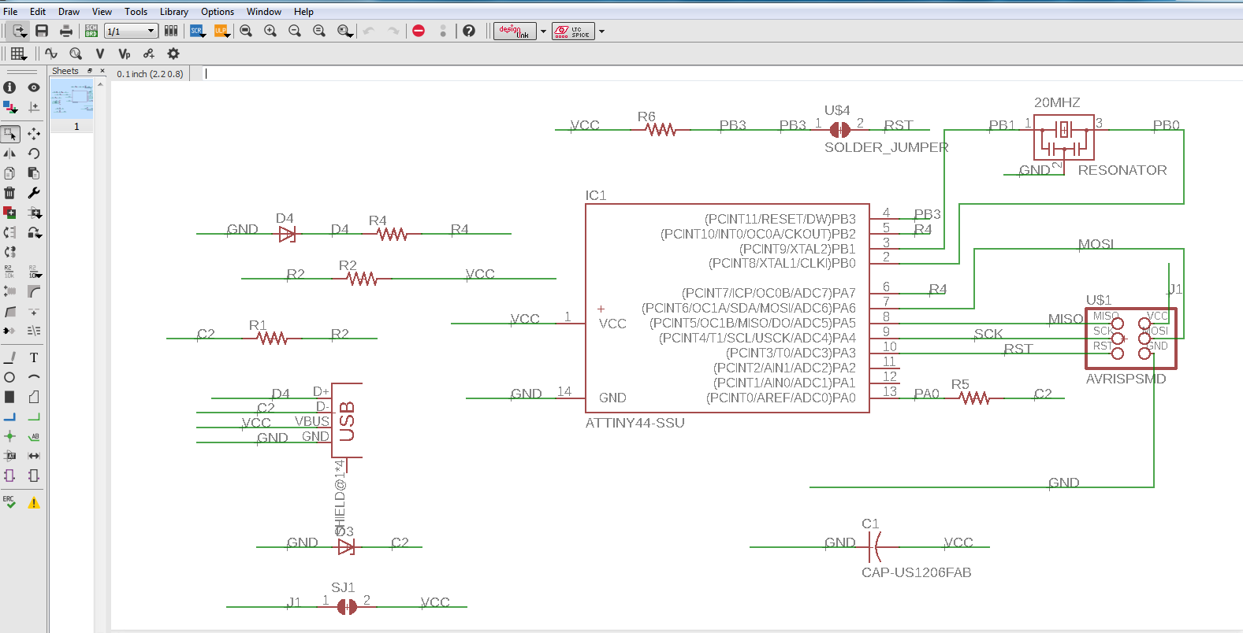Run the ERC check tool
Viewport: 1243px width, 633px height.
click(9, 502)
